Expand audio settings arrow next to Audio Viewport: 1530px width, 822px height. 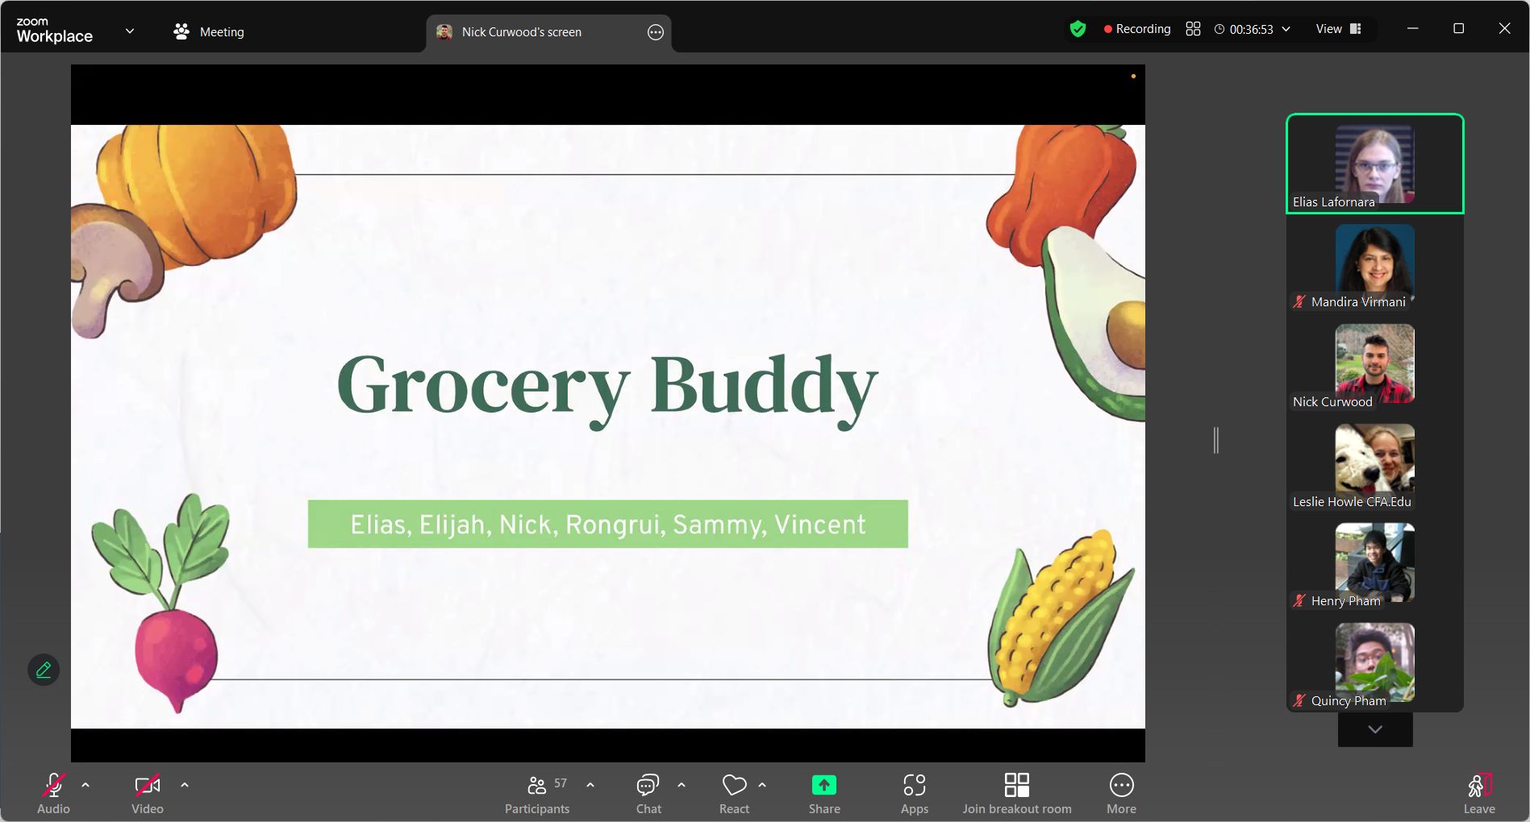(x=85, y=784)
